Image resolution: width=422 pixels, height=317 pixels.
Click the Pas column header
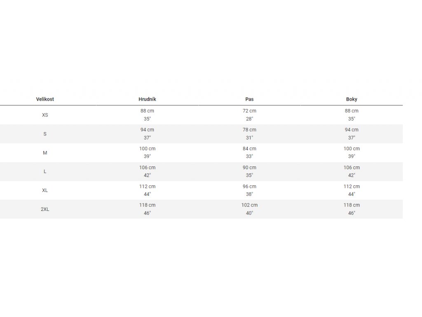[249, 99]
